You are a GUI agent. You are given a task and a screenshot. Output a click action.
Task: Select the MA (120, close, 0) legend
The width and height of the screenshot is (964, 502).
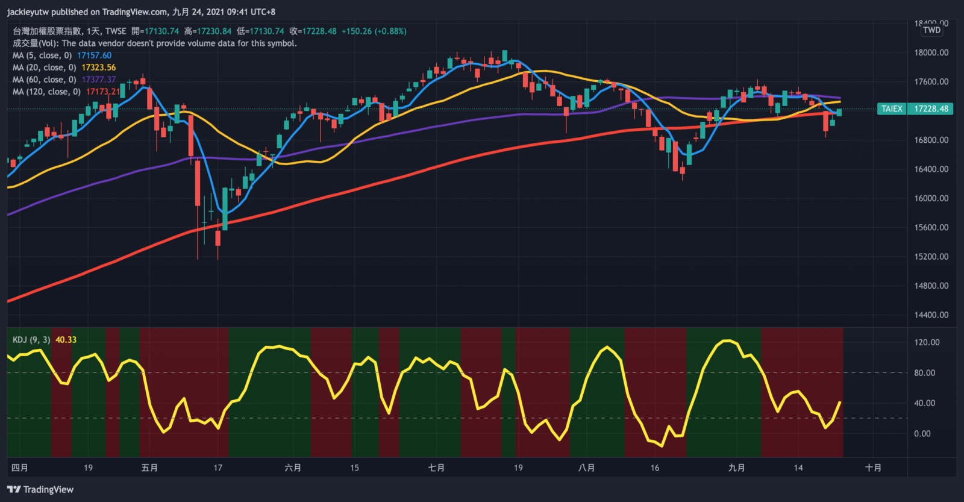tap(46, 92)
